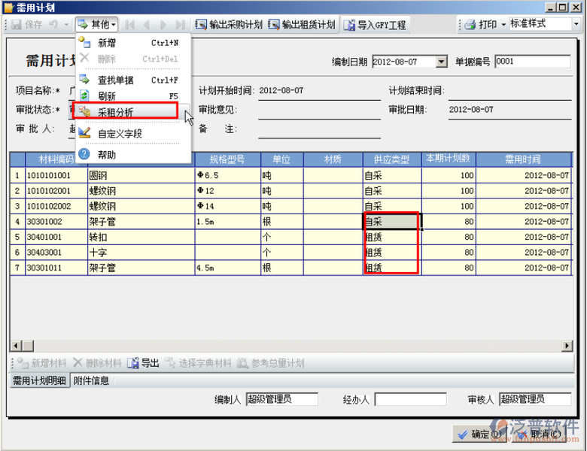Switch to the 附件信息 tab
This screenshot has height=451, width=587.
(x=91, y=380)
